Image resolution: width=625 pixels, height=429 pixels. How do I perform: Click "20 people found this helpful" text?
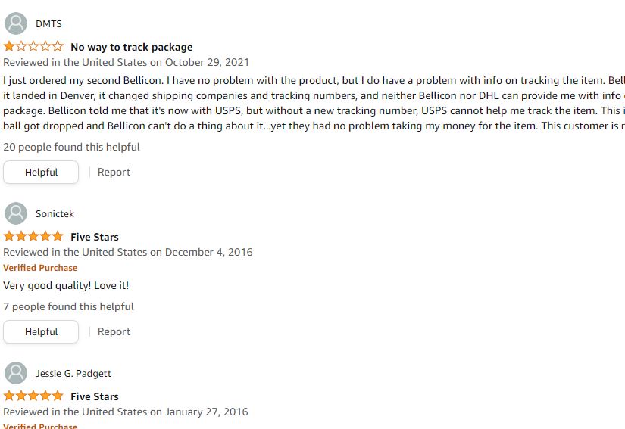click(x=71, y=147)
